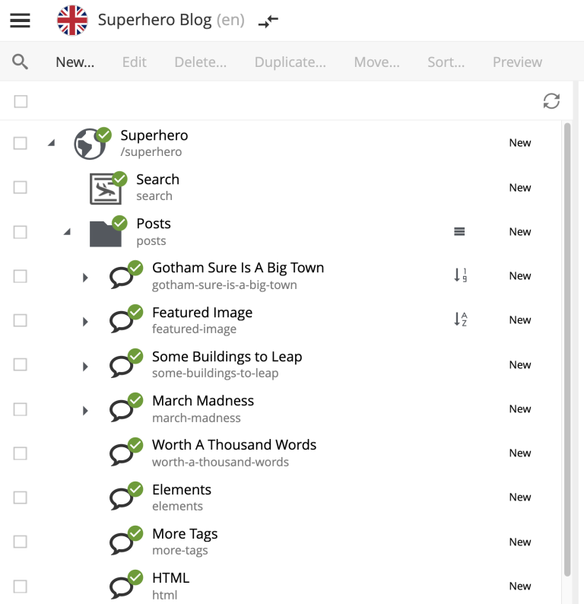Open the Worth A Thousand Words post
Image resolution: width=584 pixels, height=604 pixels.
233,445
